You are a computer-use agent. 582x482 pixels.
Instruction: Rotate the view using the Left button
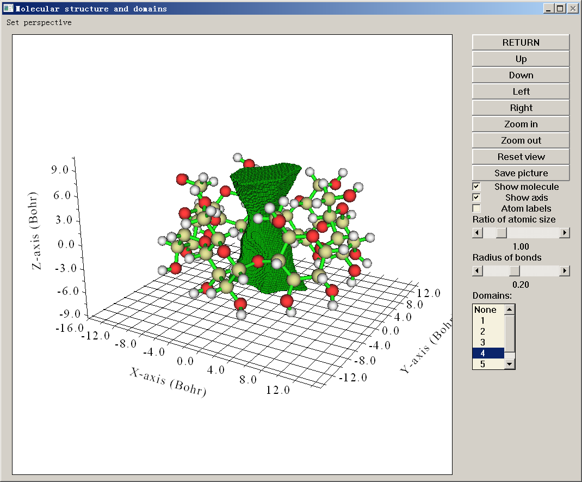521,91
